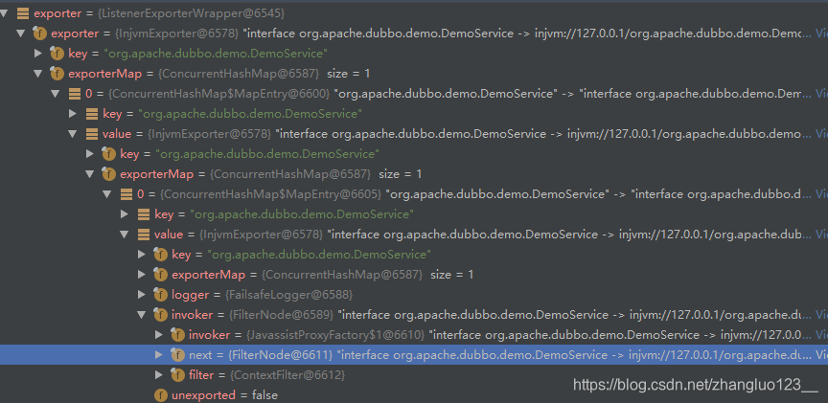The image size is (828, 403).
Task: Click the logger field icon
Action: point(161,294)
